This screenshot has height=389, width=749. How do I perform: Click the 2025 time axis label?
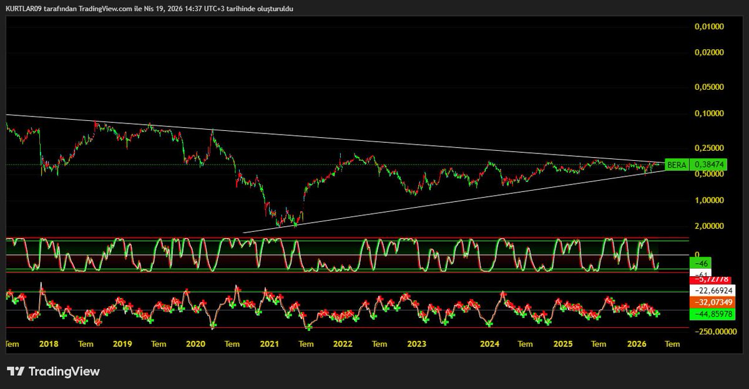point(563,344)
